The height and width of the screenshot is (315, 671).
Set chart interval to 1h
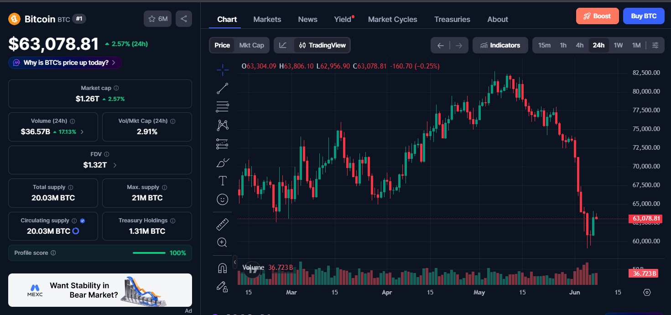click(563, 45)
